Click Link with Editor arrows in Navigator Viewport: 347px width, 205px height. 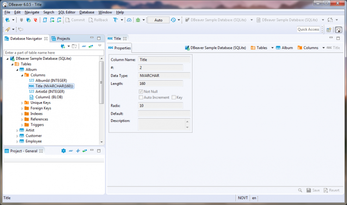coord(91,46)
